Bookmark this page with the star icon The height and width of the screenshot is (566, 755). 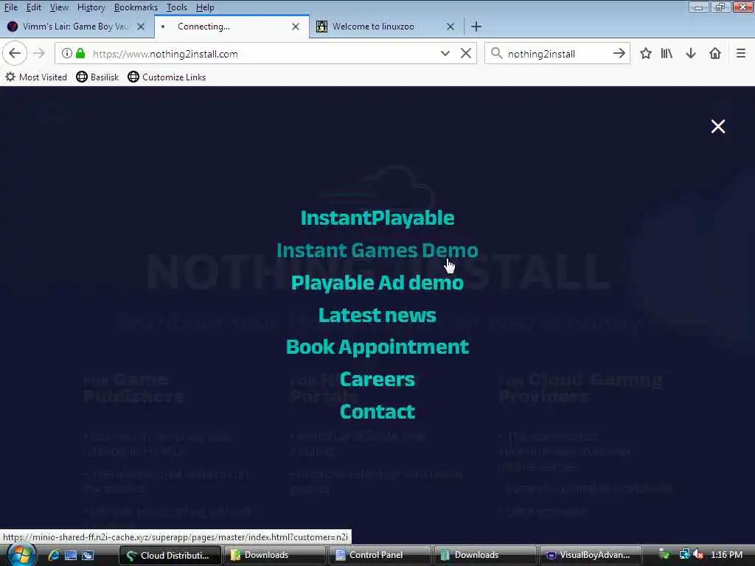pyautogui.click(x=646, y=53)
